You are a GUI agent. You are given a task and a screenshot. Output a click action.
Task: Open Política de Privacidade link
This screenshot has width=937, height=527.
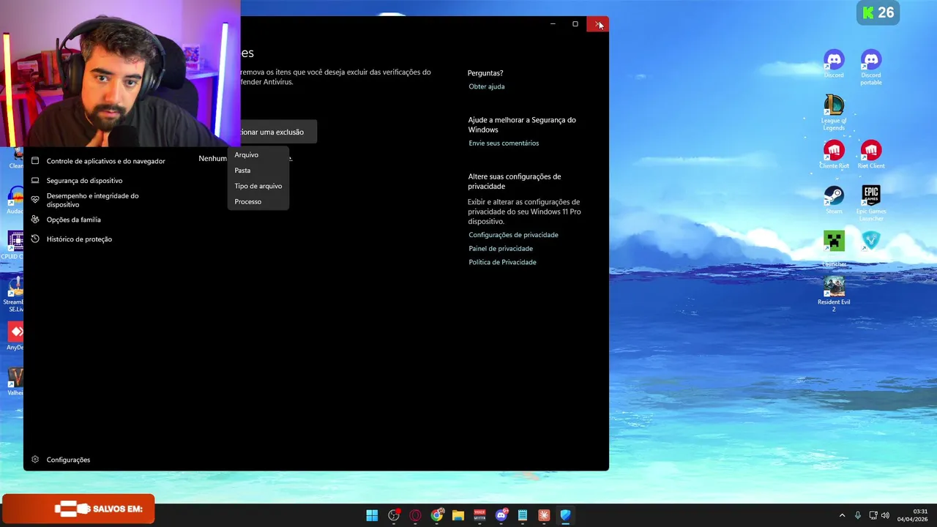coord(502,262)
